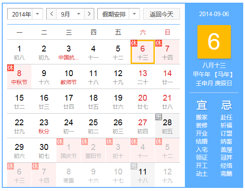Select September 10 教师节
245x191 pixels.
pyautogui.click(x=69, y=76)
